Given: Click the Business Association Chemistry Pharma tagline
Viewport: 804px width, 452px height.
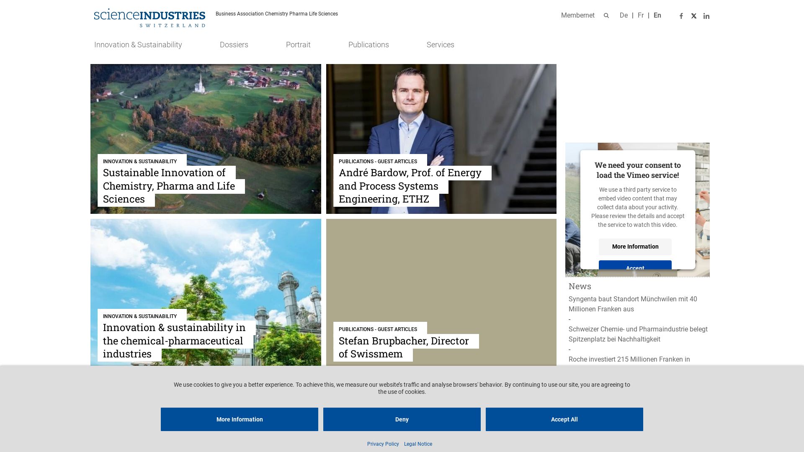Looking at the screenshot, I should coord(277,14).
